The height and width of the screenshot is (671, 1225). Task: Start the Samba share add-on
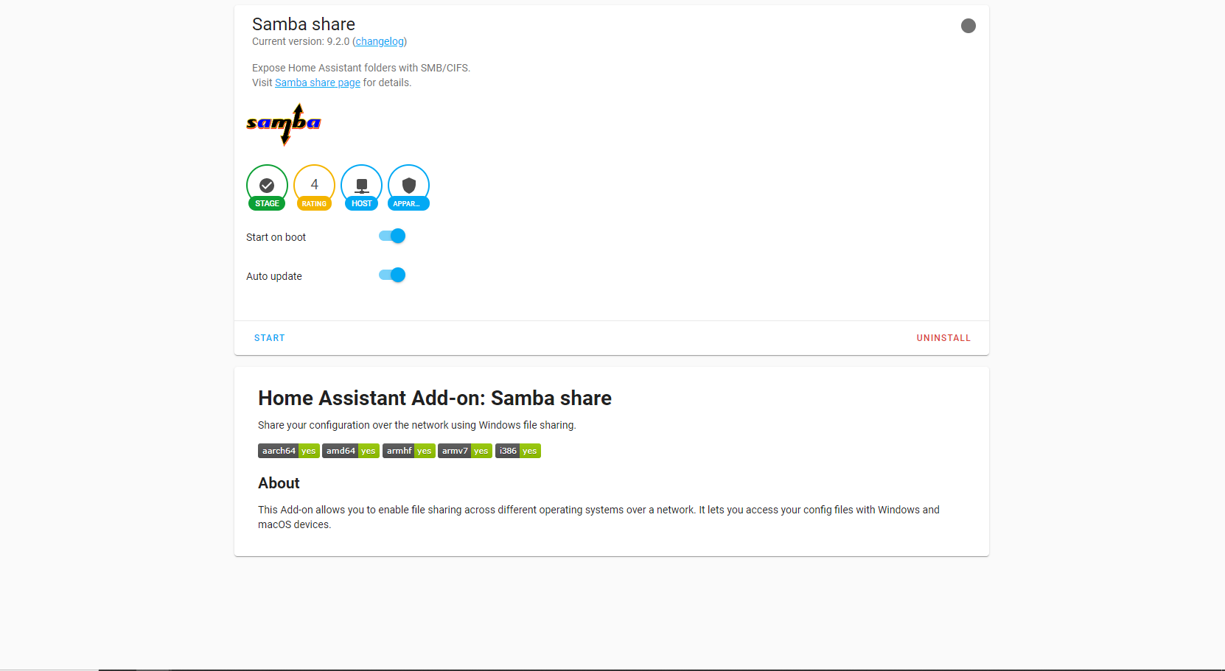[x=269, y=337]
